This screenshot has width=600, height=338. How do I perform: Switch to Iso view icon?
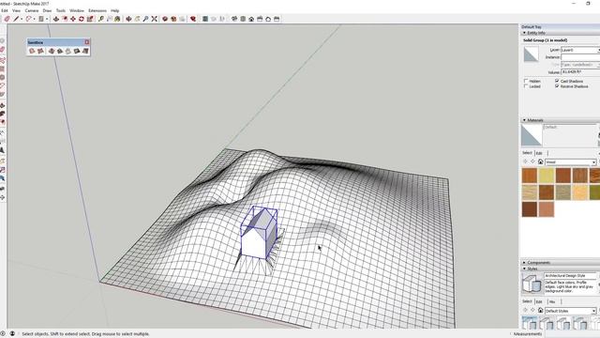click(234, 19)
